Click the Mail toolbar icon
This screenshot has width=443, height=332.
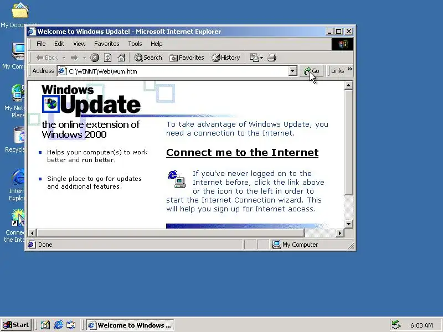tap(255, 58)
